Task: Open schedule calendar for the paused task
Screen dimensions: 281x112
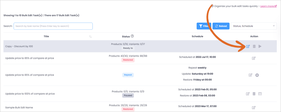Action: [x=260, y=94]
